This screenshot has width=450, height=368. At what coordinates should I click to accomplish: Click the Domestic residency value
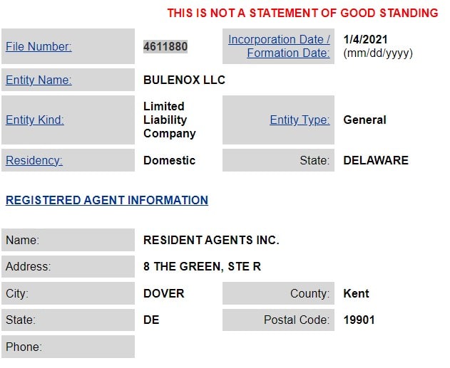[x=169, y=161]
